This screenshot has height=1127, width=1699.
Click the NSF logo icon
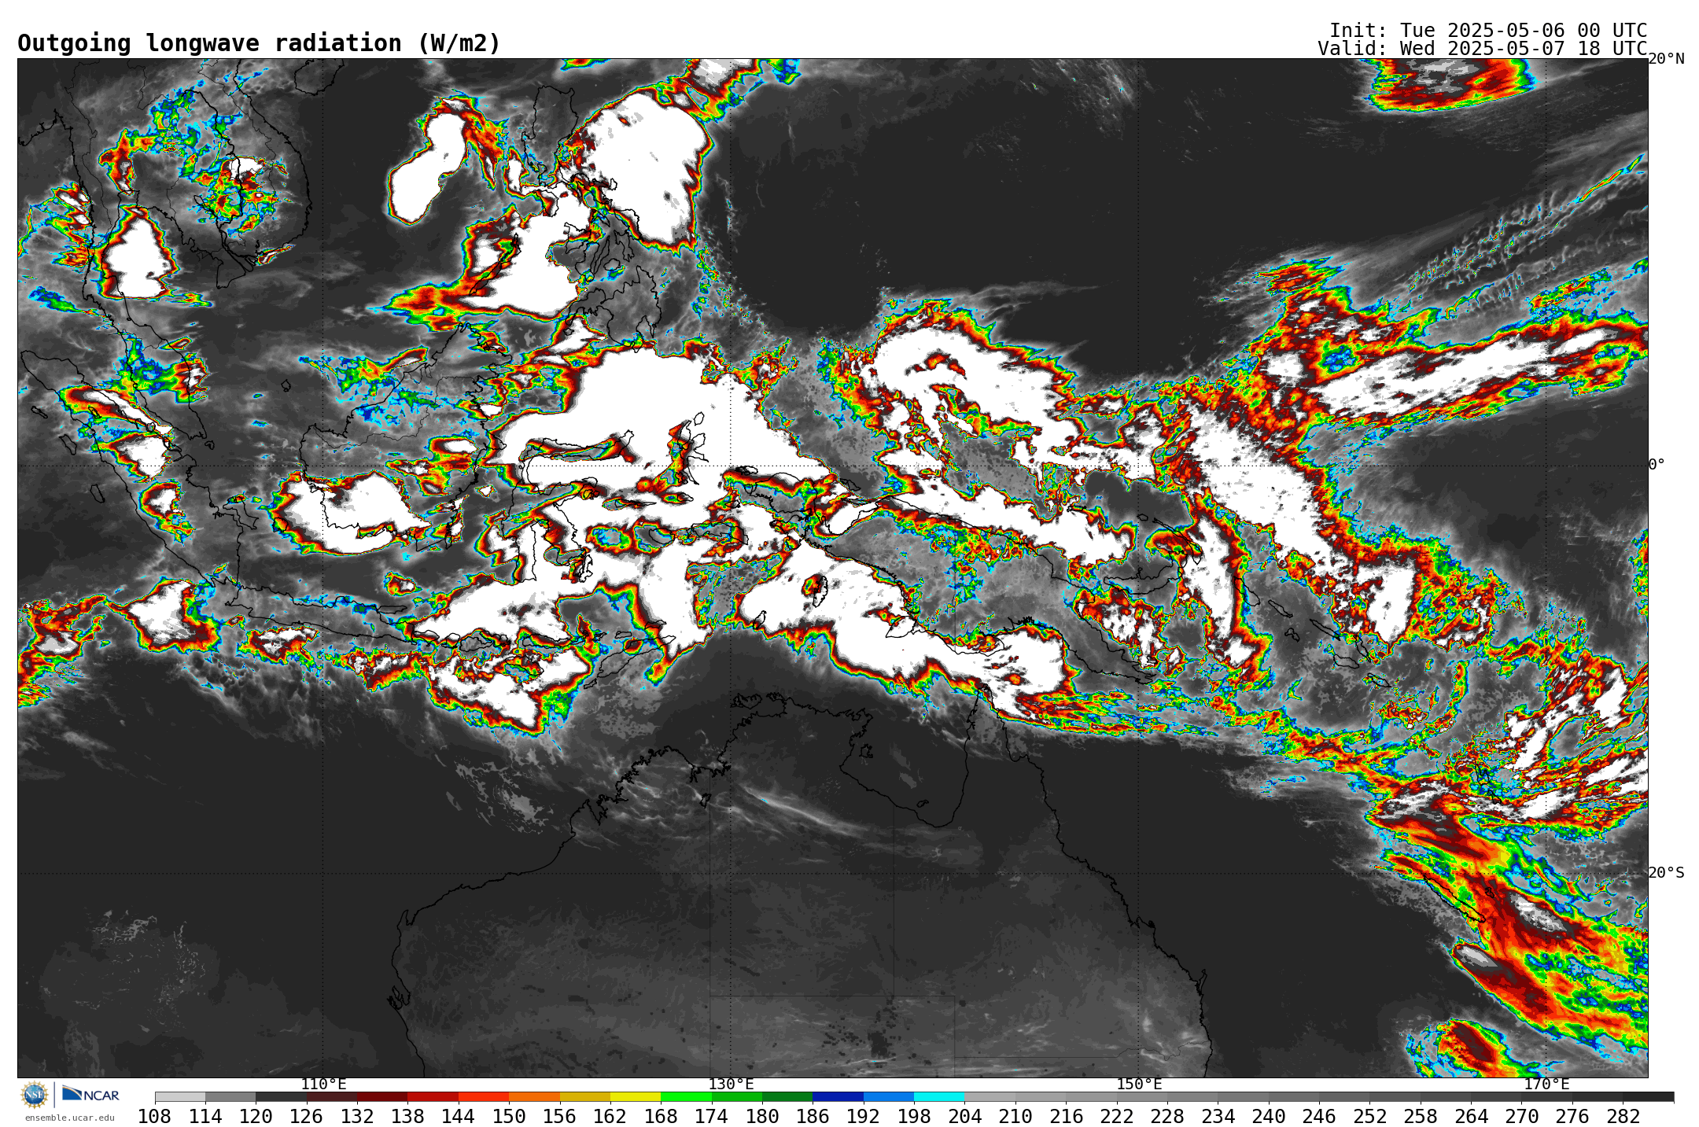(x=35, y=1094)
